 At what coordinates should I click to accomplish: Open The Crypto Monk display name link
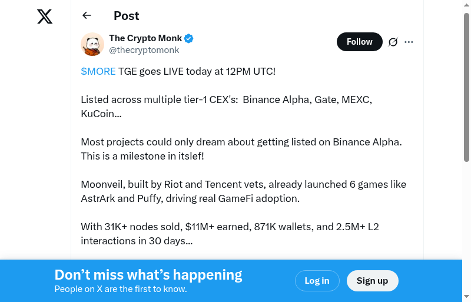pos(145,38)
